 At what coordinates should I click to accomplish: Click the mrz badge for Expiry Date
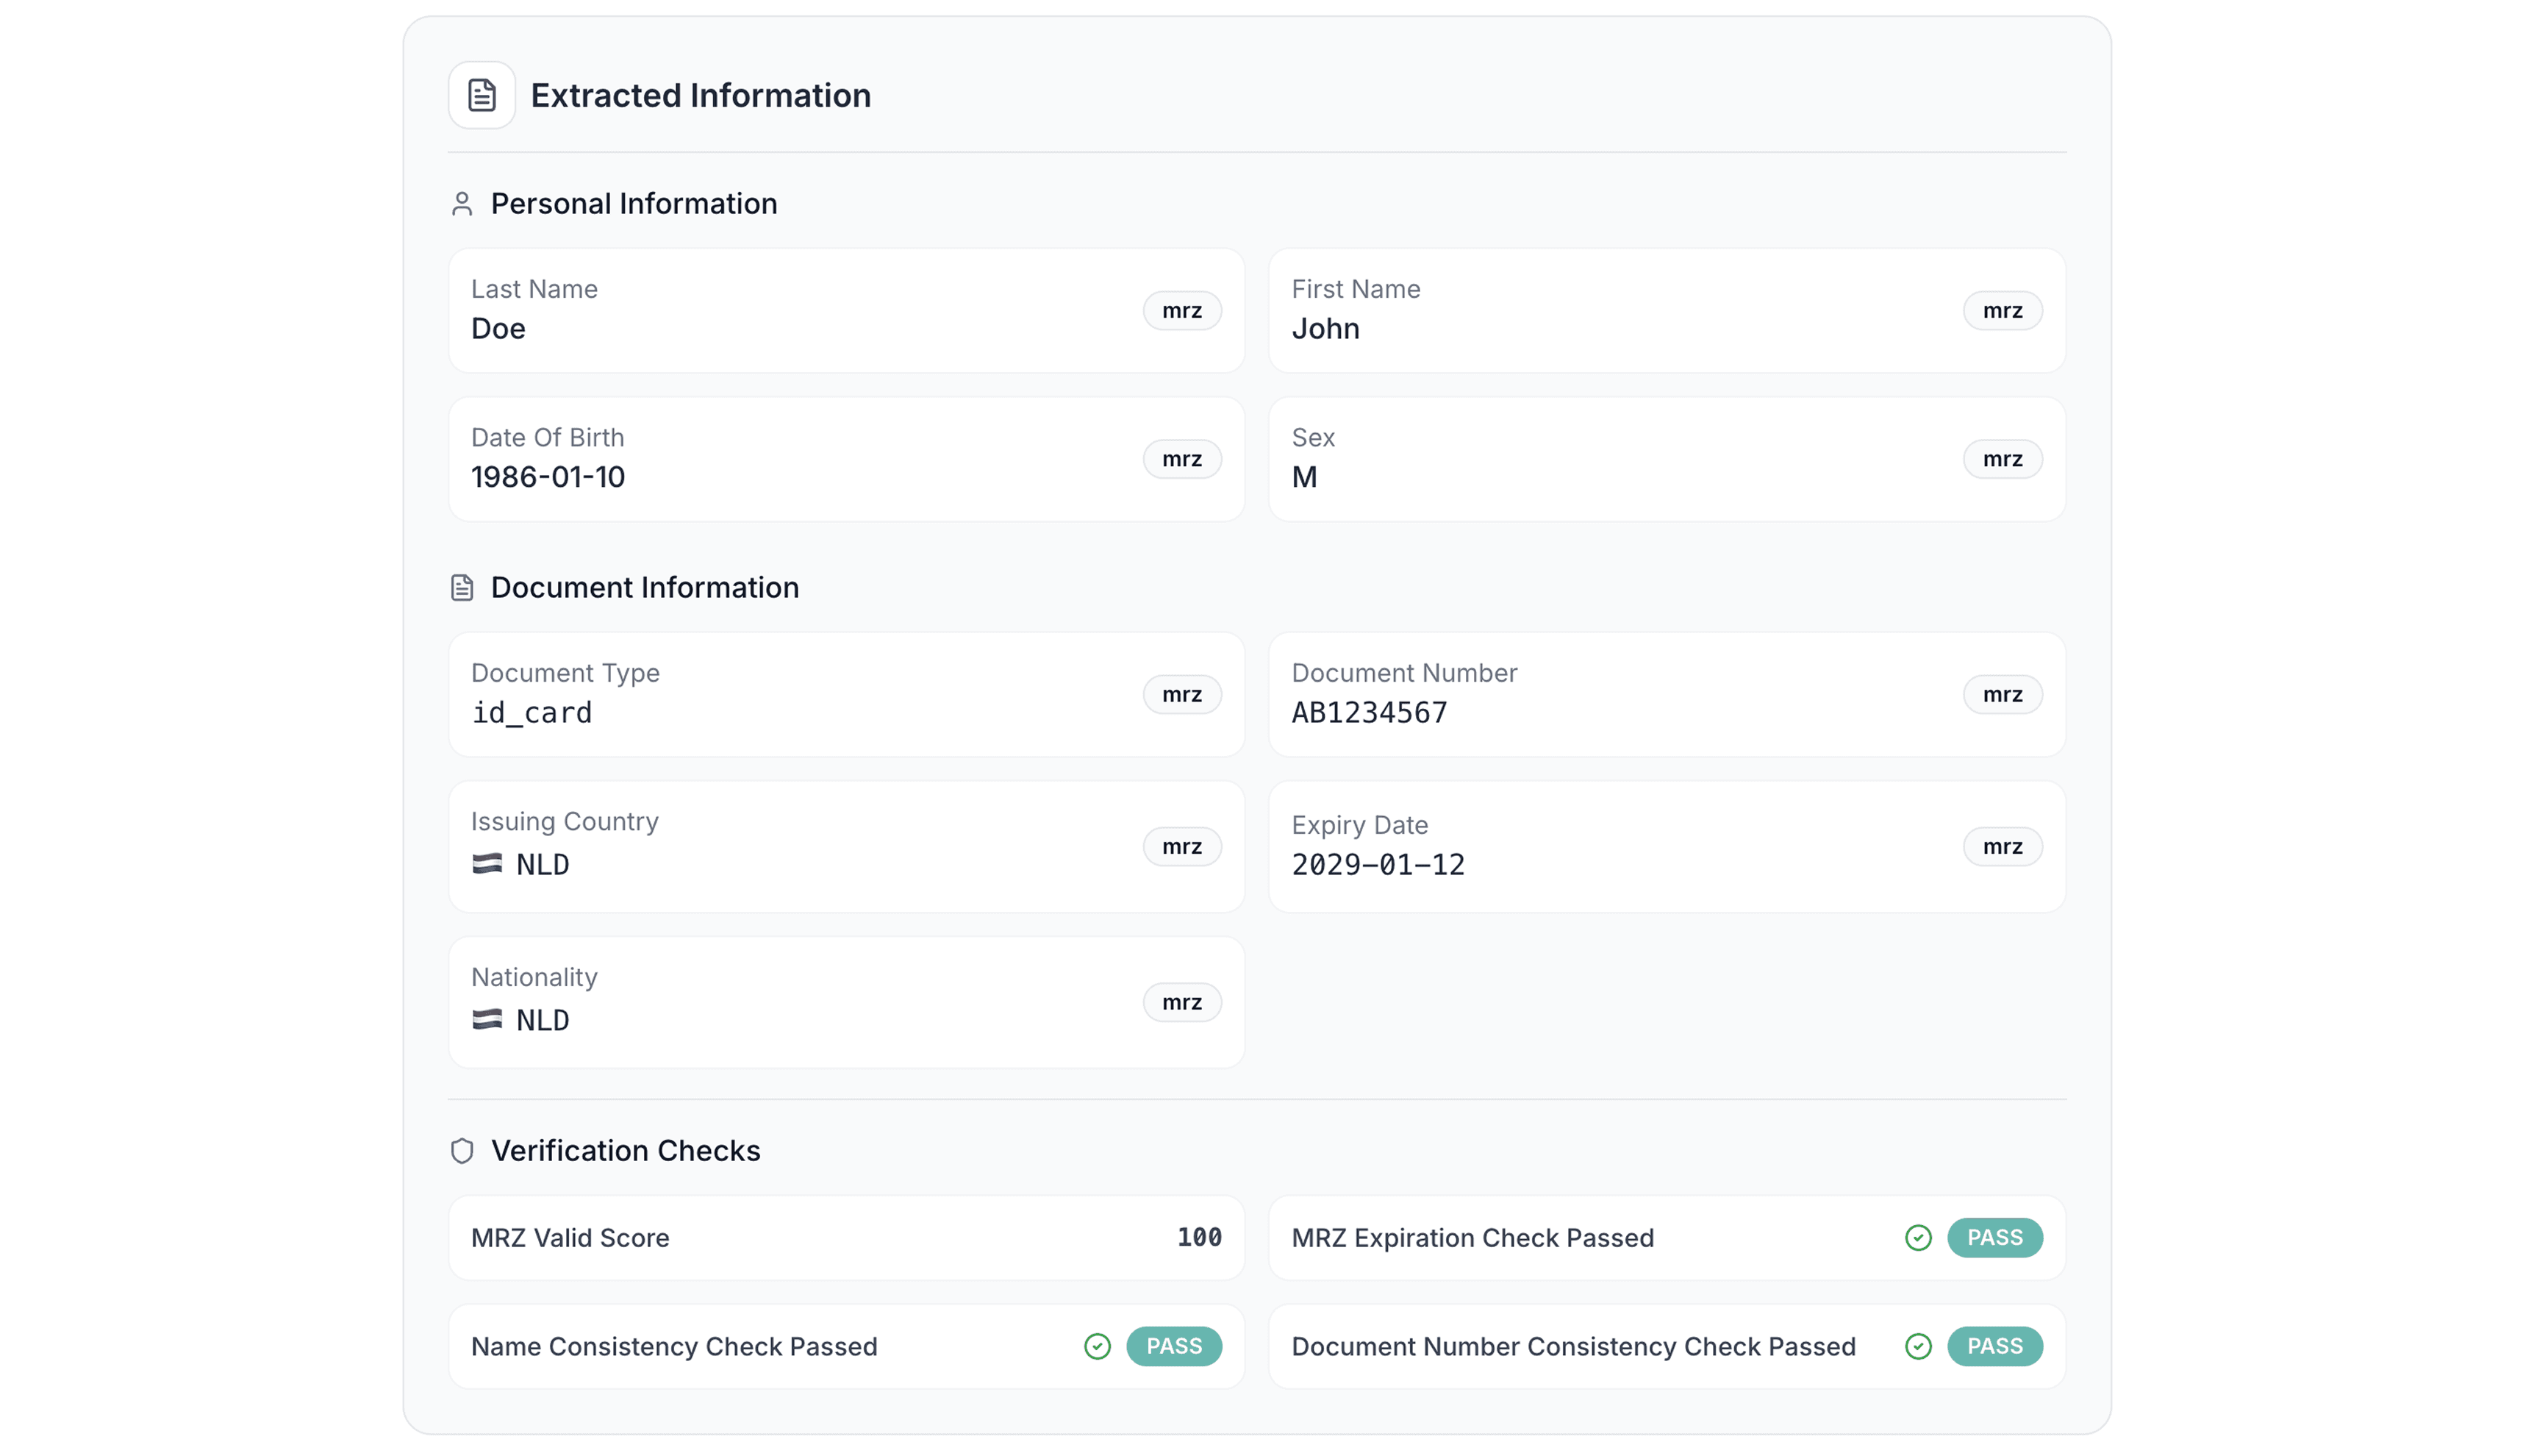coord(2003,847)
